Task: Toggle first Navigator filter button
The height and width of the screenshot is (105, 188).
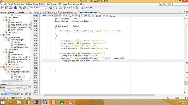Action: [x=2, y=94]
